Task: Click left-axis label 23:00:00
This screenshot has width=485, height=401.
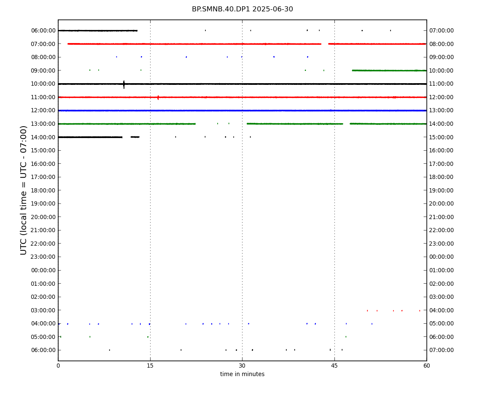Action: pyautogui.click(x=43, y=257)
